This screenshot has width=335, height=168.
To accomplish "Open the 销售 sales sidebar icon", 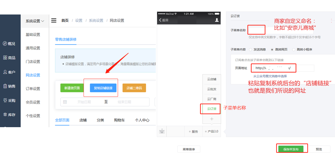I will [x=5, y=86].
